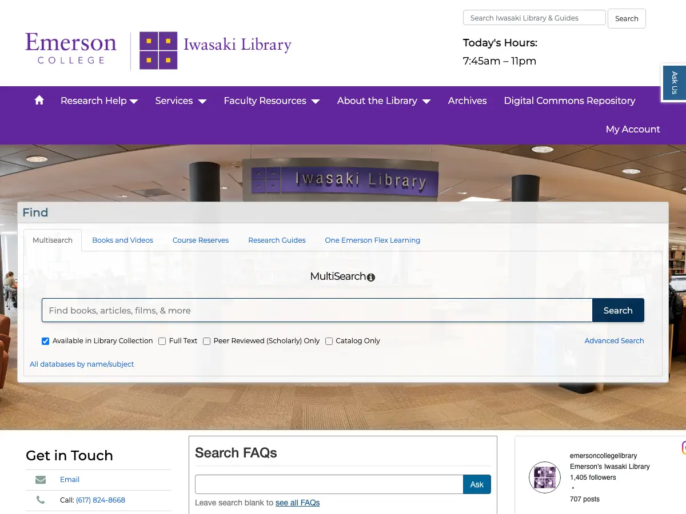Tick the Catalog Only checkbox
Viewport: 686px width, 514px height.
point(329,341)
